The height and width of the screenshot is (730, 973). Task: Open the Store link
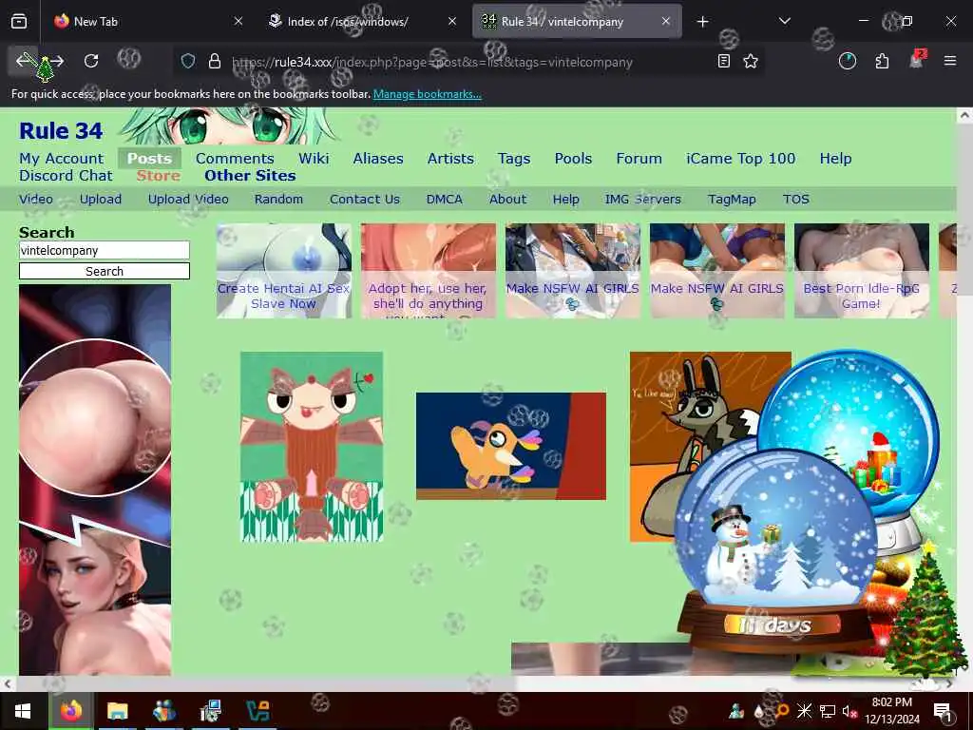159,176
